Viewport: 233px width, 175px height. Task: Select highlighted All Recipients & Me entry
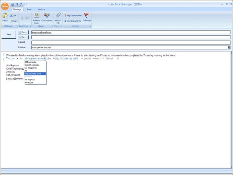coord(35,74)
